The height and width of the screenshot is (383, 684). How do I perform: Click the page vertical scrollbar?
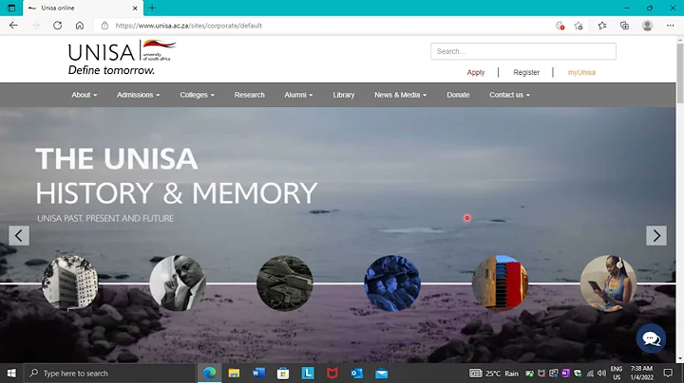(x=679, y=72)
